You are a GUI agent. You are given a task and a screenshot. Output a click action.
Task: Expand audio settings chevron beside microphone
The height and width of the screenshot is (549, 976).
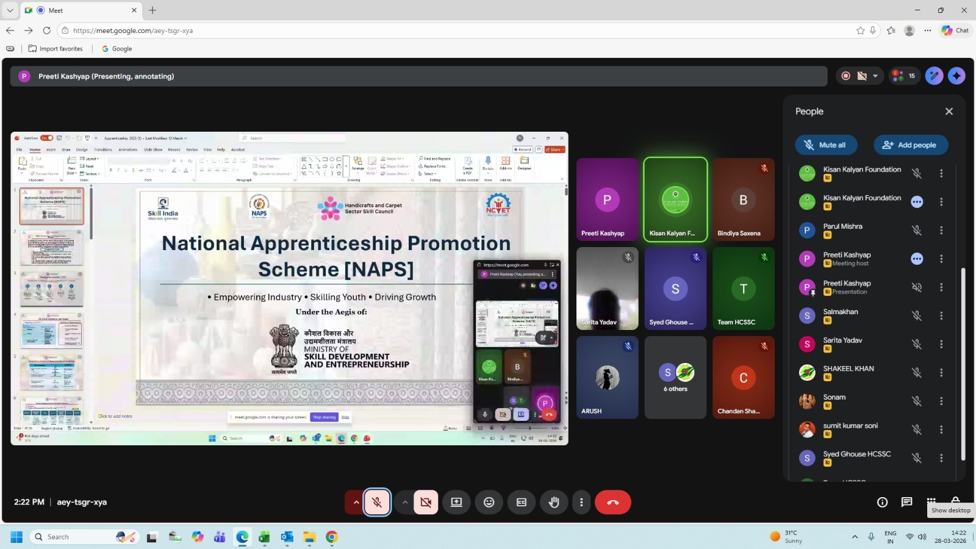pos(356,502)
